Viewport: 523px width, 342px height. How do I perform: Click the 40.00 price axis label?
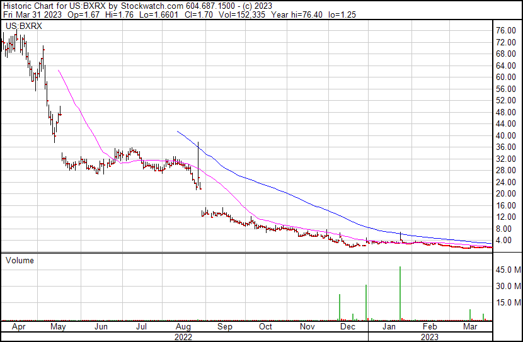click(505, 135)
